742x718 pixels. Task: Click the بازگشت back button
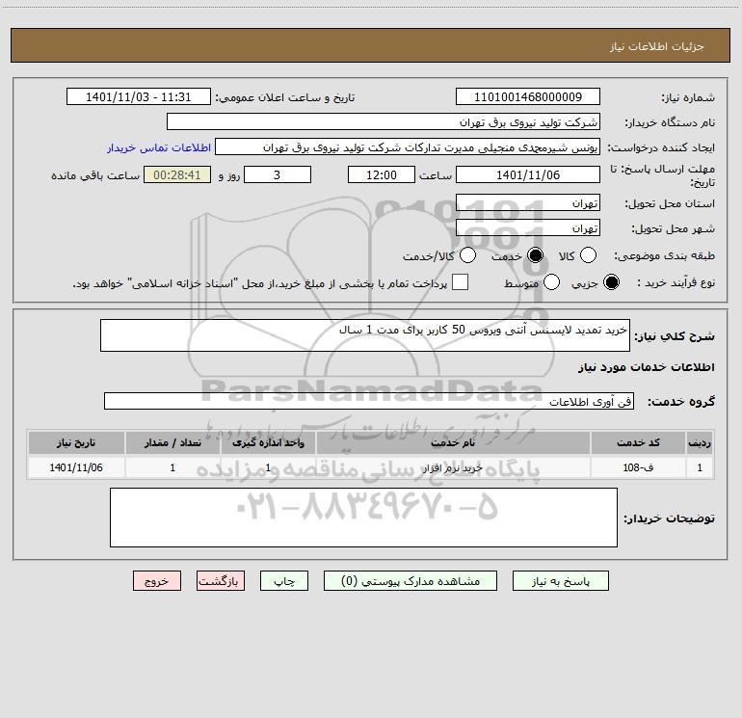(x=221, y=581)
